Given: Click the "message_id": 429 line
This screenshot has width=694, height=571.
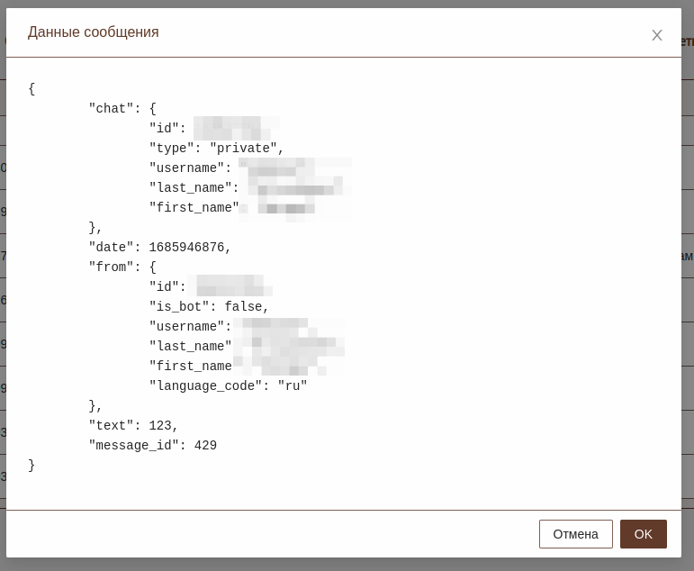Looking at the screenshot, I should pos(152,446).
